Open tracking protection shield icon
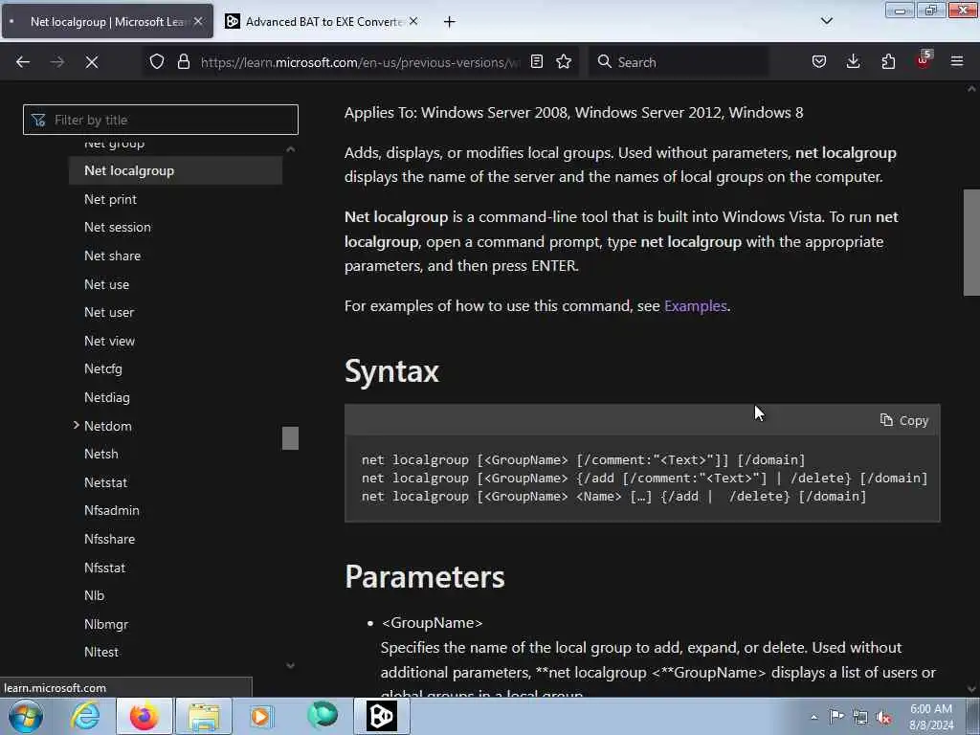Viewport: 980px width, 735px height. point(157,61)
